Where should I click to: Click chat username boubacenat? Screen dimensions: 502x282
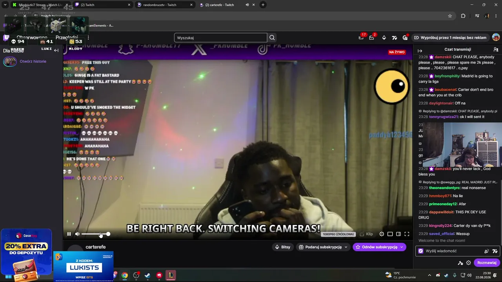pos(446,90)
